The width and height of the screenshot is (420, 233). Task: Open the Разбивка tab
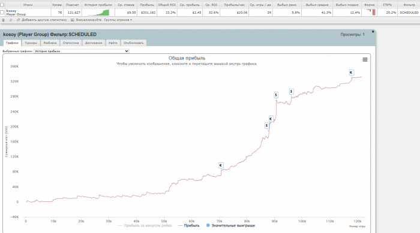coord(50,43)
